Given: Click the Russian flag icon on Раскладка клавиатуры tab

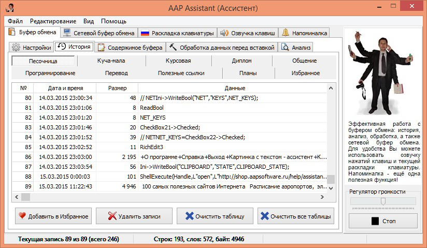Looking at the screenshot, I should pyautogui.click(x=145, y=33).
